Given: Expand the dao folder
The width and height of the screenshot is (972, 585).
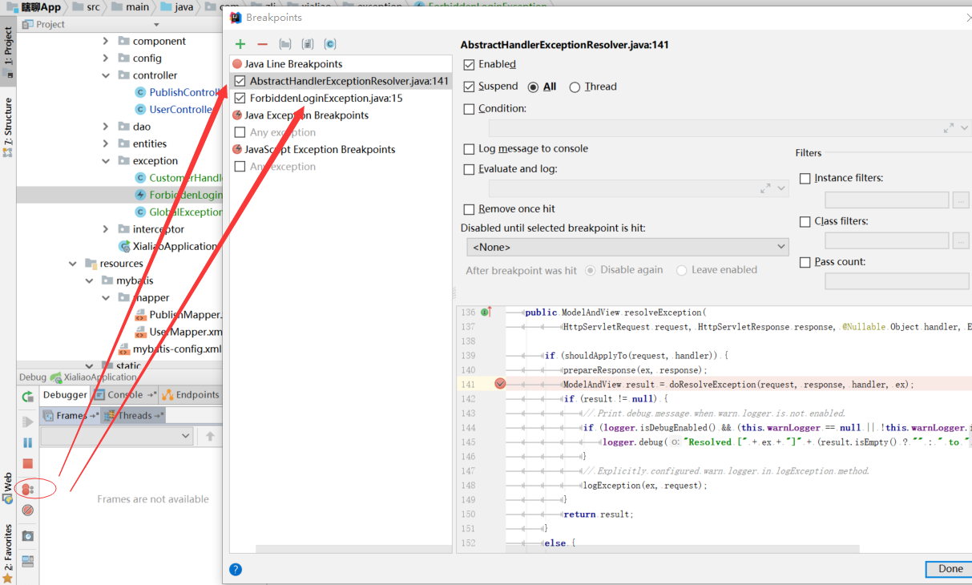Looking at the screenshot, I should pos(105,127).
